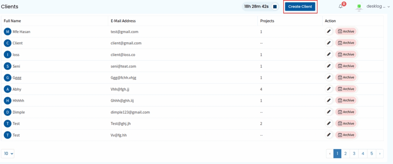Click pencil icon for Dimple
The image size is (393, 164).
click(329, 112)
